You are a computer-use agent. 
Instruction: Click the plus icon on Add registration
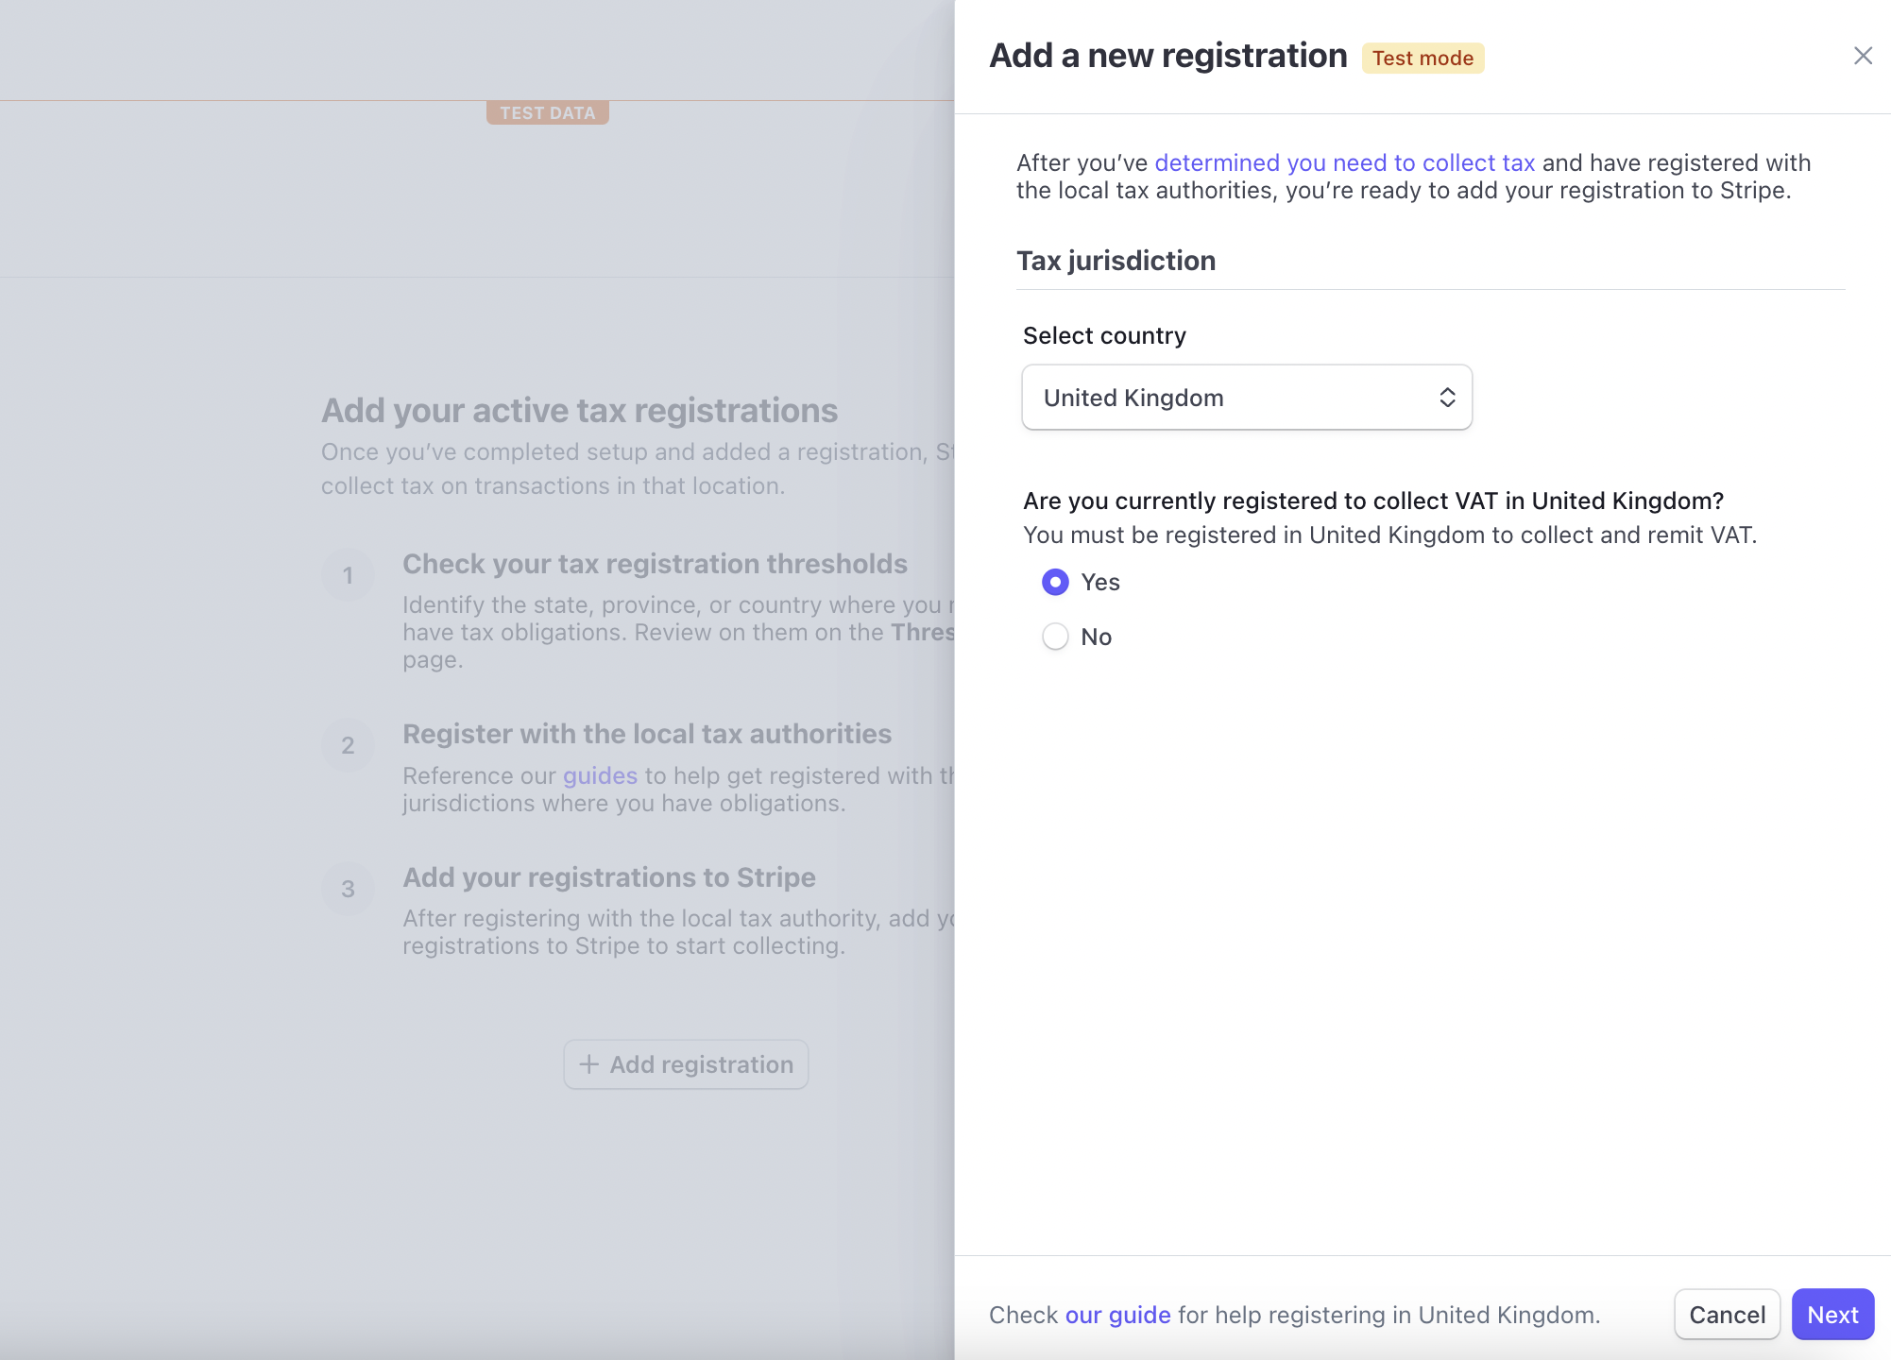[589, 1064]
